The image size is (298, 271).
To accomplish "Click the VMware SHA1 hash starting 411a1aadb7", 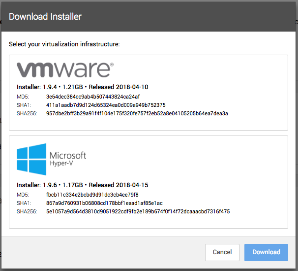I will click(x=106, y=105).
